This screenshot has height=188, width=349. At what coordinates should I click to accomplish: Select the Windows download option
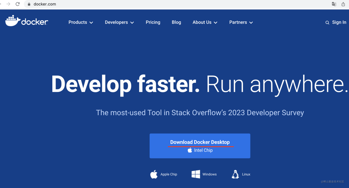point(204,174)
